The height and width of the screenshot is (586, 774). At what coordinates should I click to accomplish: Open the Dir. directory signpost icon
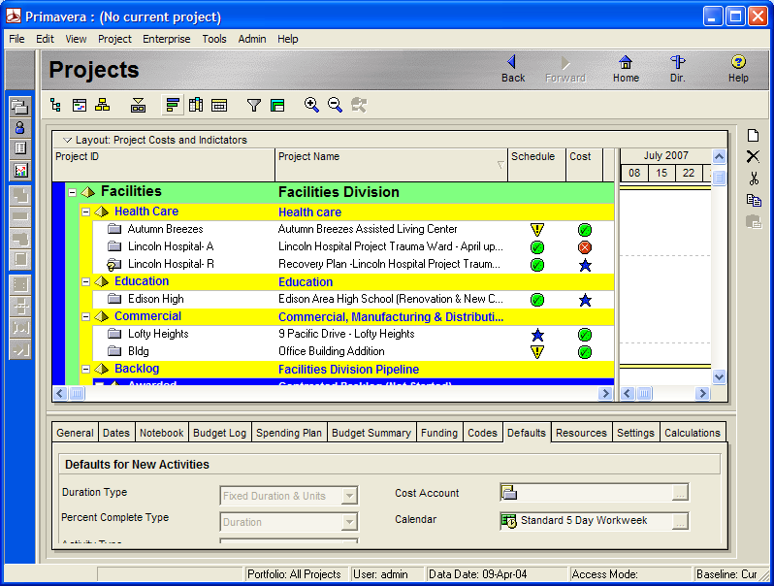click(677, 69)
